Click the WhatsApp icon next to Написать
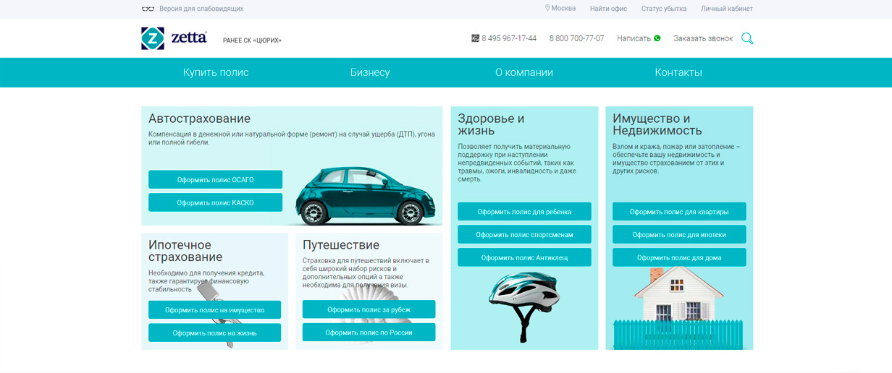The width and height of the screenshot is (892, 373). click(657, 38)
